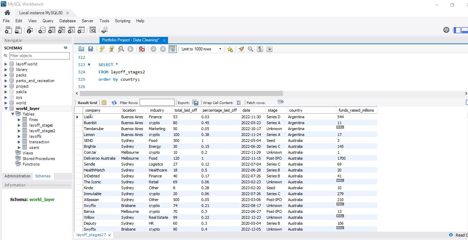Toggle invisible characters display

click(260, 49)
